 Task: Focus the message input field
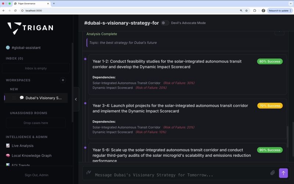pyautogui.click(x=180, y=175)
